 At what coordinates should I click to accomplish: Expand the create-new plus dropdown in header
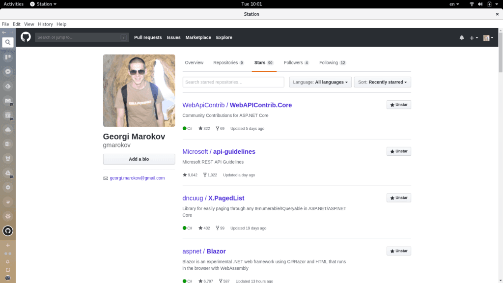(474, 38)
